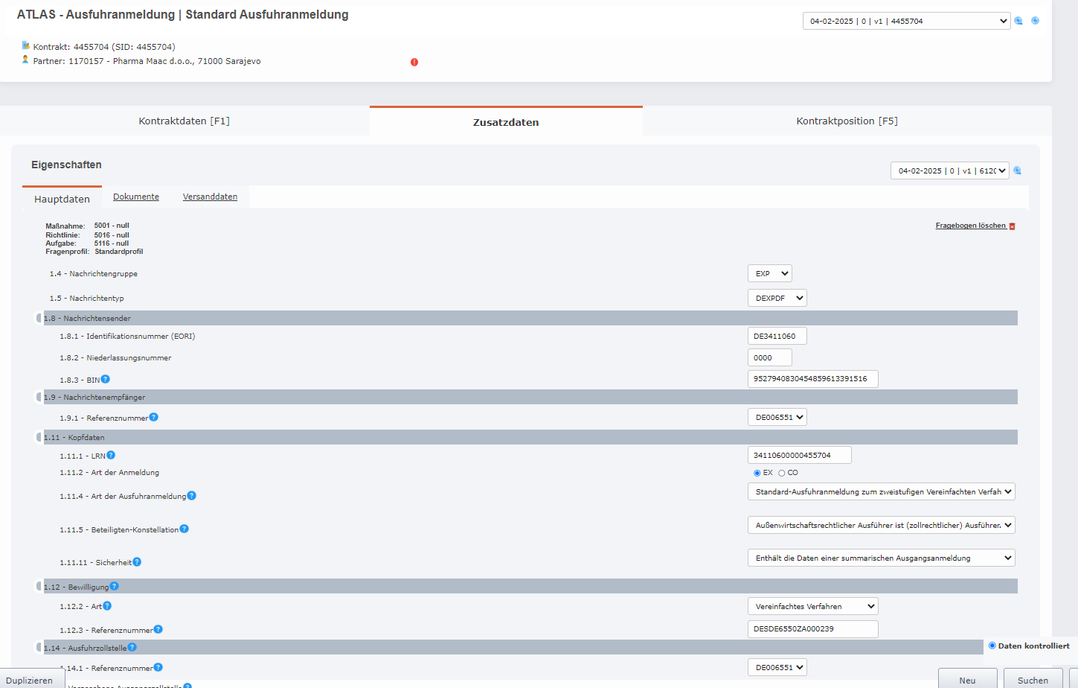Select the CO radio button
Viewport: 1078px width, 688px height.
[x=781, y=472]
